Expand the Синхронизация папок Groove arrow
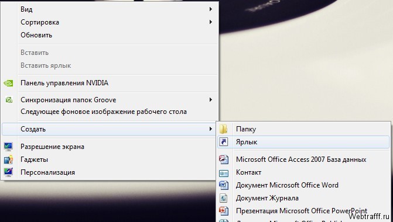Image resolution: width=393 pixels, height=222 pixels. click(x=211, y=100)
